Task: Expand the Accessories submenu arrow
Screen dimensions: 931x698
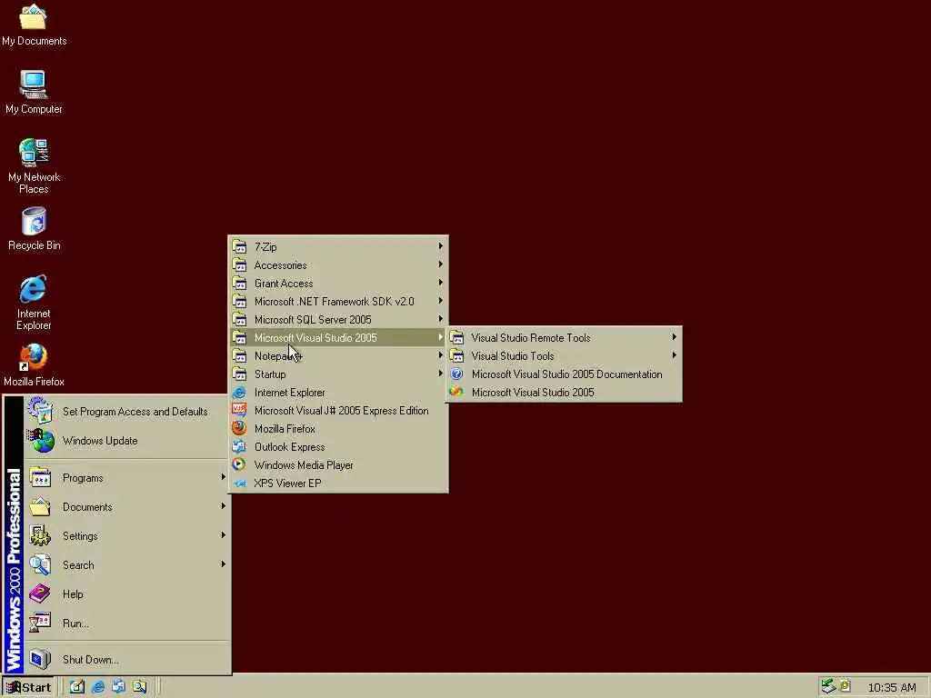Action: [x=441, y=264]
